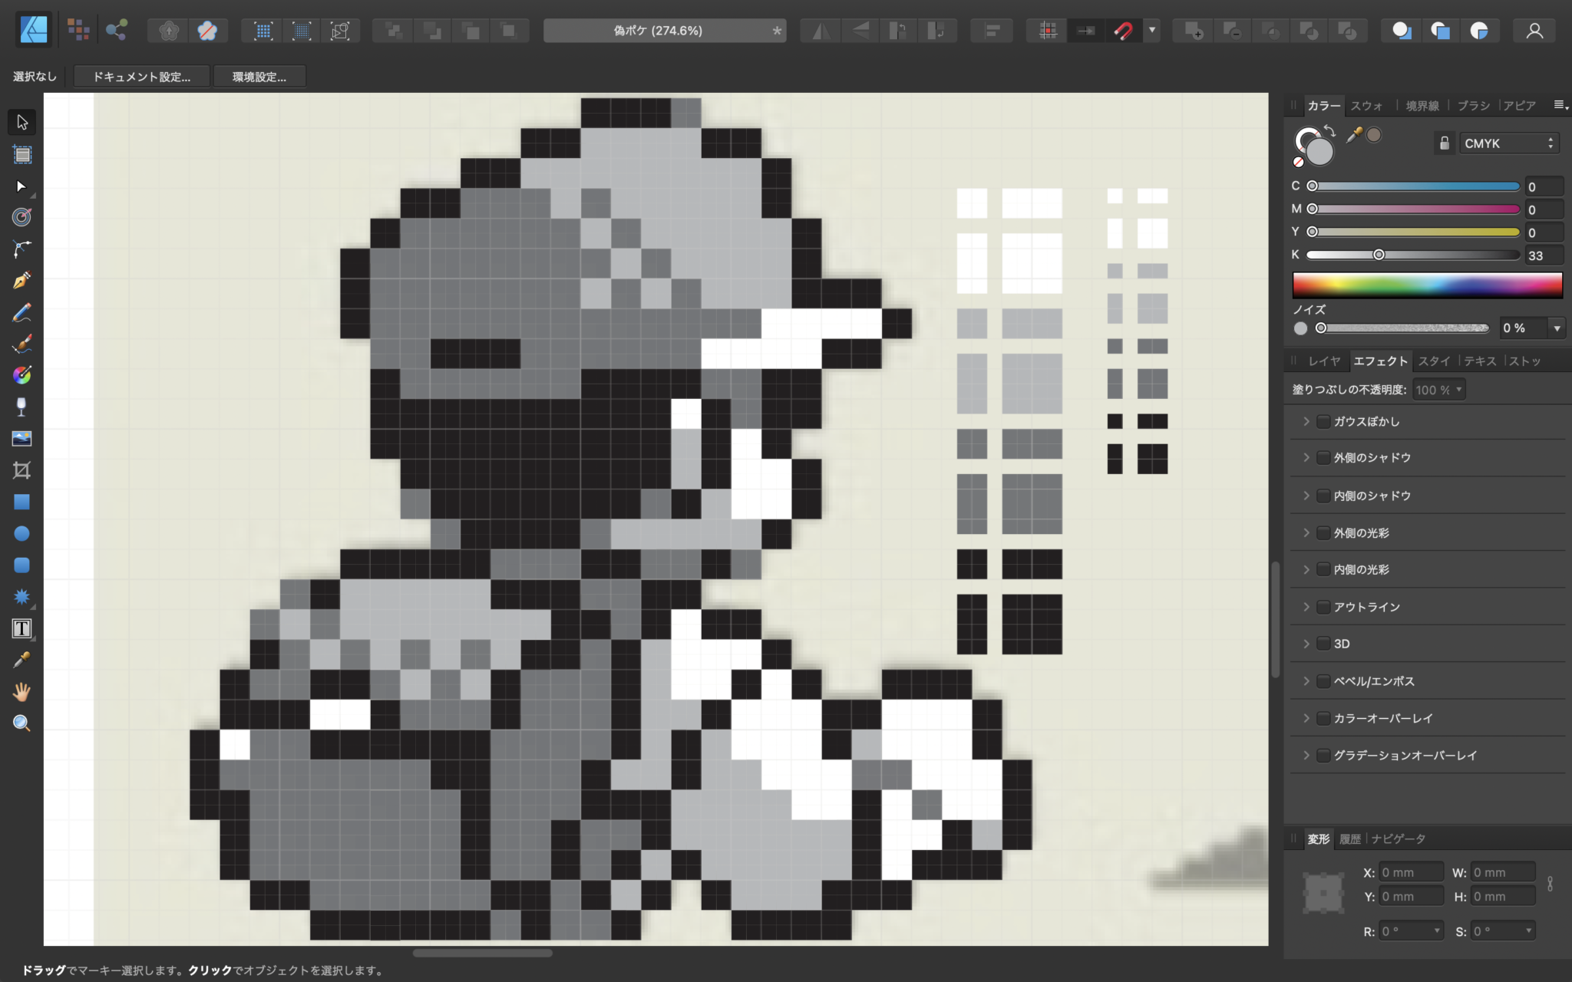Switch to the レイヤ tab

[1324, 361]
